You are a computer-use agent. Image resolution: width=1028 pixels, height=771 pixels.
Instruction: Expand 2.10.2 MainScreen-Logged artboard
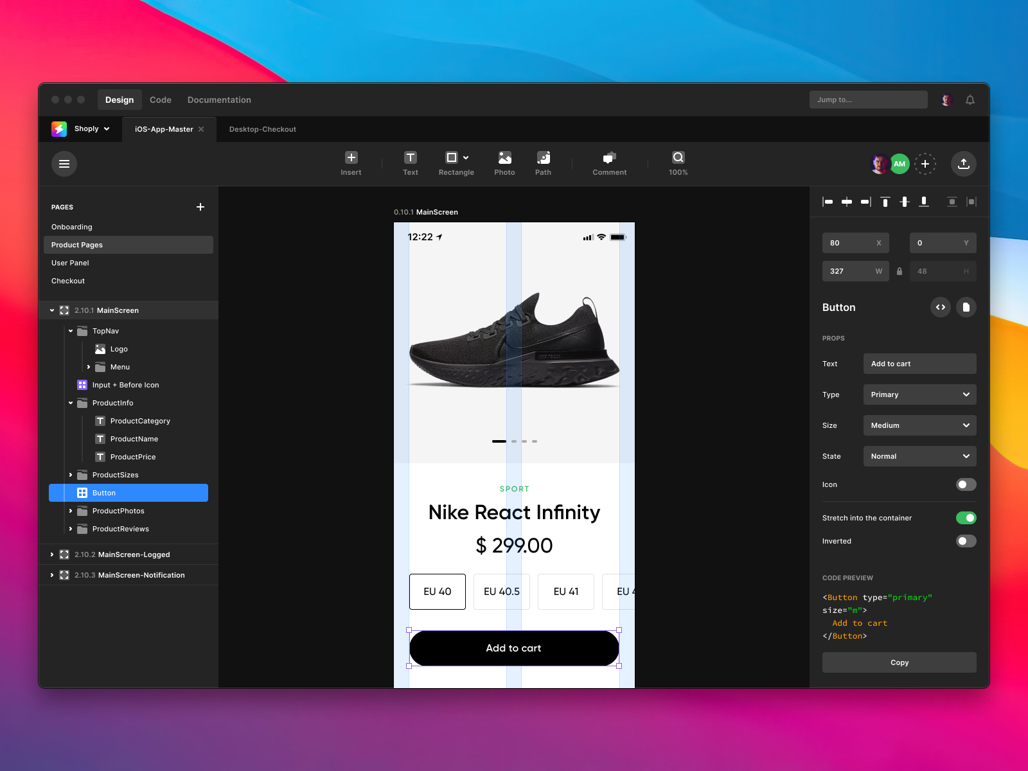52,554
